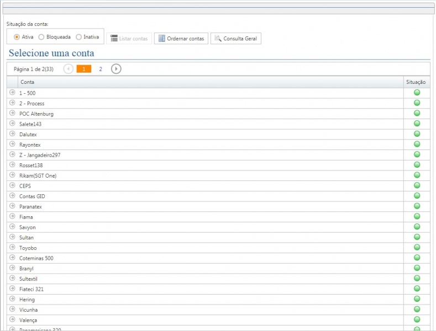Click the arrow icon next to Vicunha

[x=12, y=309]
